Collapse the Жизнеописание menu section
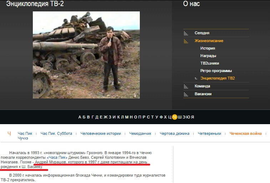 tap(209, 41)
